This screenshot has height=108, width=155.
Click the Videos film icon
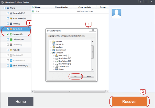[x=11, y=24]
